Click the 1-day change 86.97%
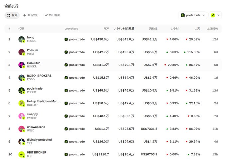The image size is (226, 162). point(194,129)
